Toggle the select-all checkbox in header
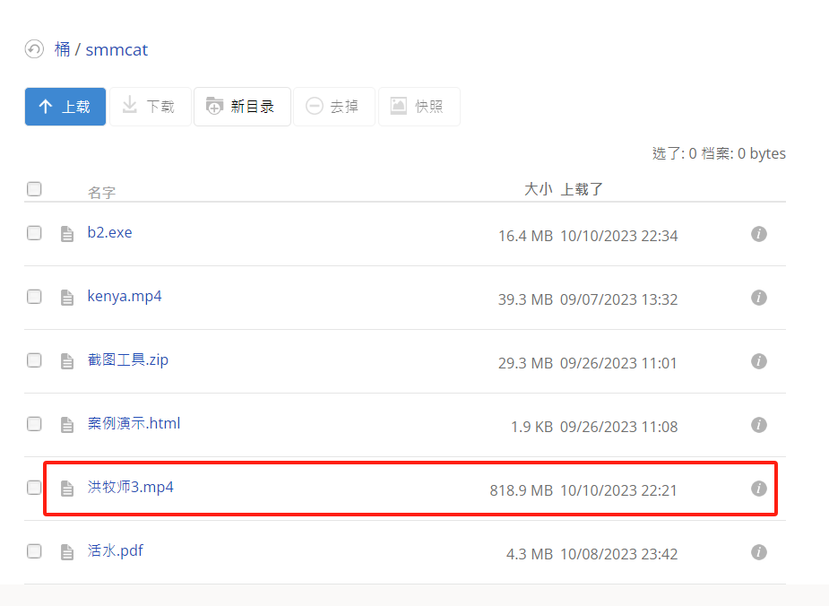The width and height of the screenshot is (829, 606). 34,189
